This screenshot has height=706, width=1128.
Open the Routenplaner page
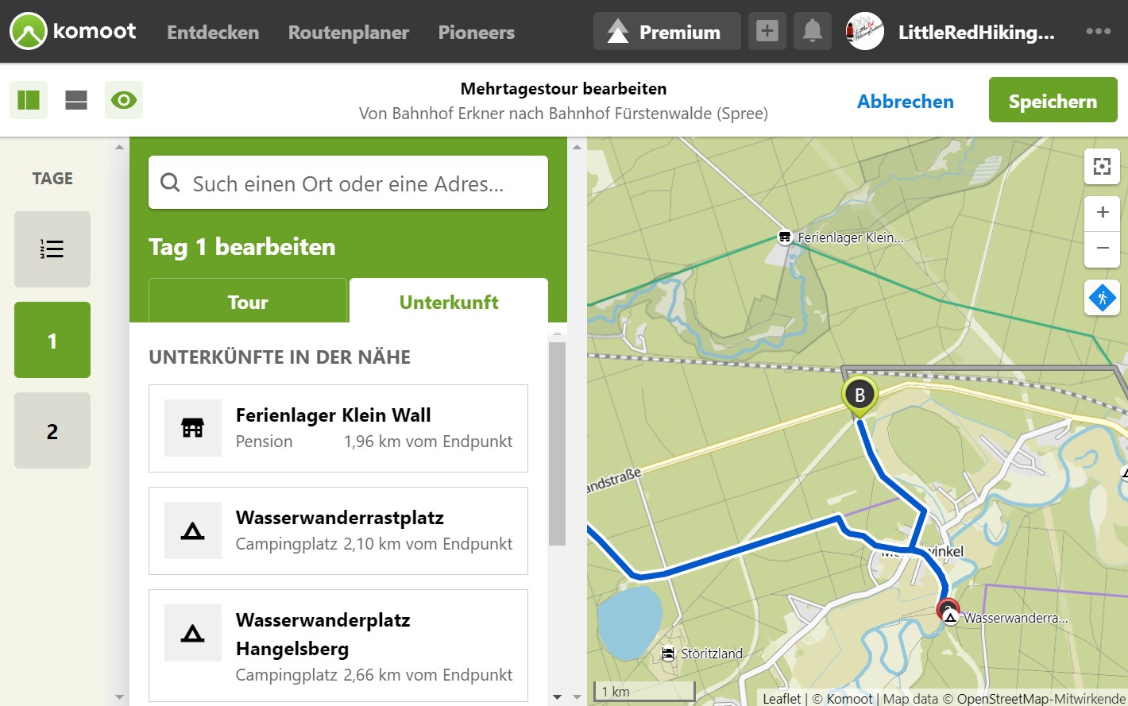point(349,33)
